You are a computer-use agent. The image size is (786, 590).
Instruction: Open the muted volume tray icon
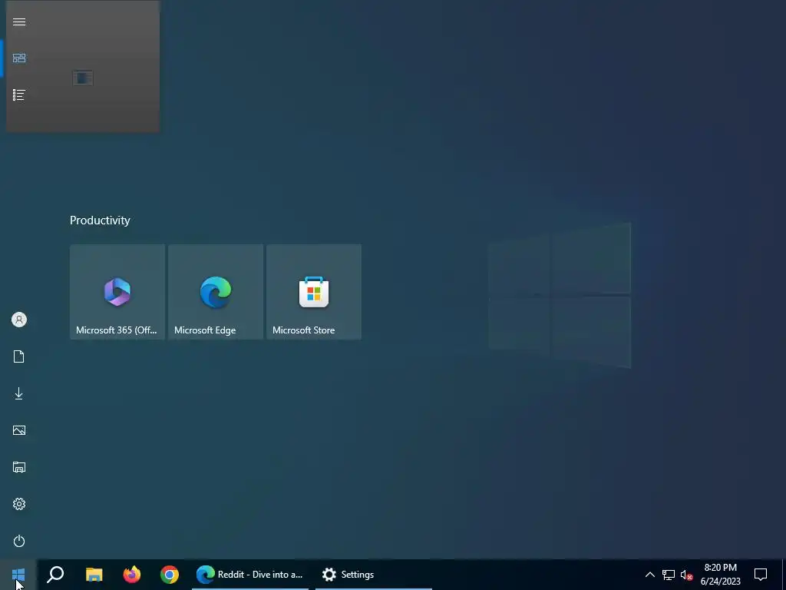(x=686, y=575)
